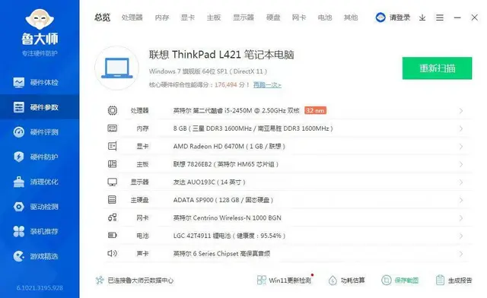Click the 32 nm badge
The height and width of the screenshot is (298, 487).
coord(315,110)
